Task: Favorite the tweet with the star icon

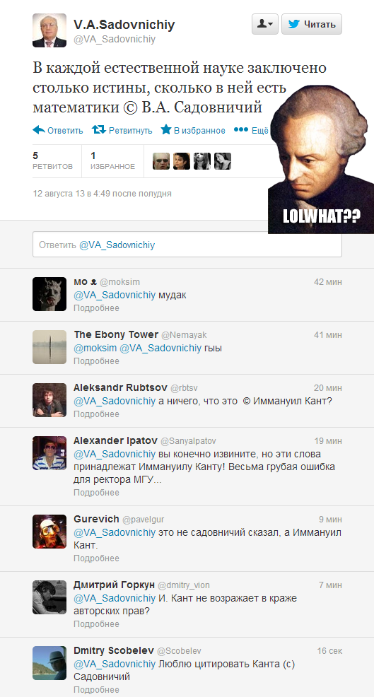Action: pos(166,130)
